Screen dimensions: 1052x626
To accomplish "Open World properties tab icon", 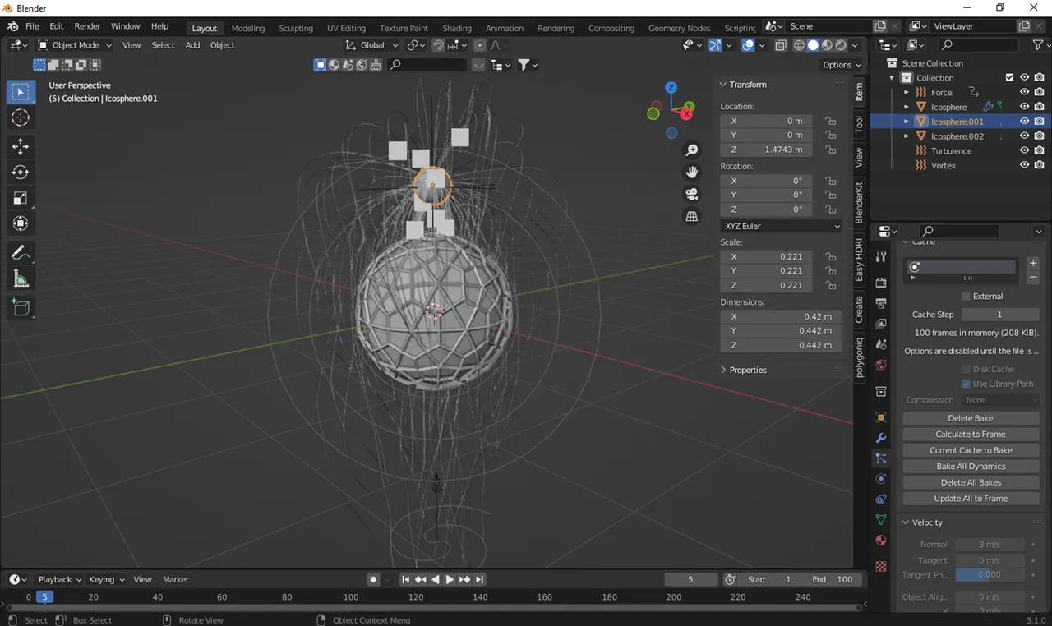I will 881,365.
